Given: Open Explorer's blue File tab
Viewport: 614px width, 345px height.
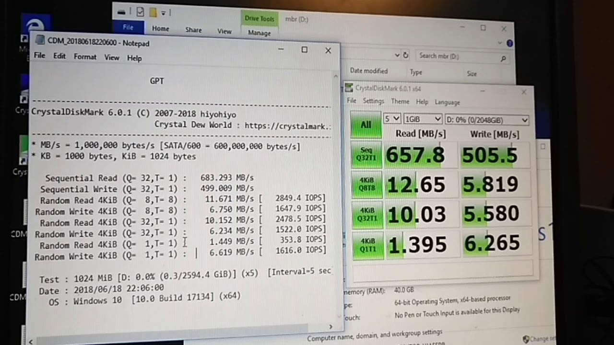Looking at the screenshot, I should (x=128, y=27).
